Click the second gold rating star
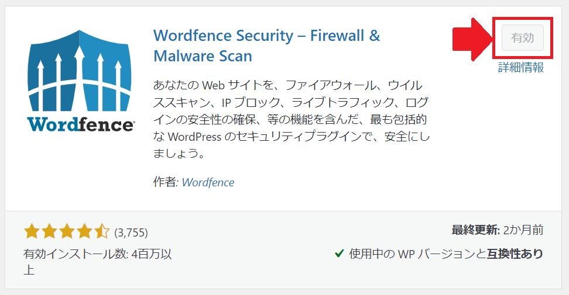 49,231
